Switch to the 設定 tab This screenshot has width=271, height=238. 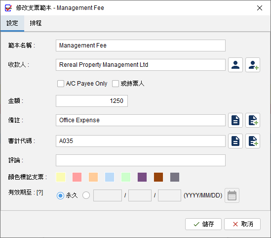pos(12,23)
